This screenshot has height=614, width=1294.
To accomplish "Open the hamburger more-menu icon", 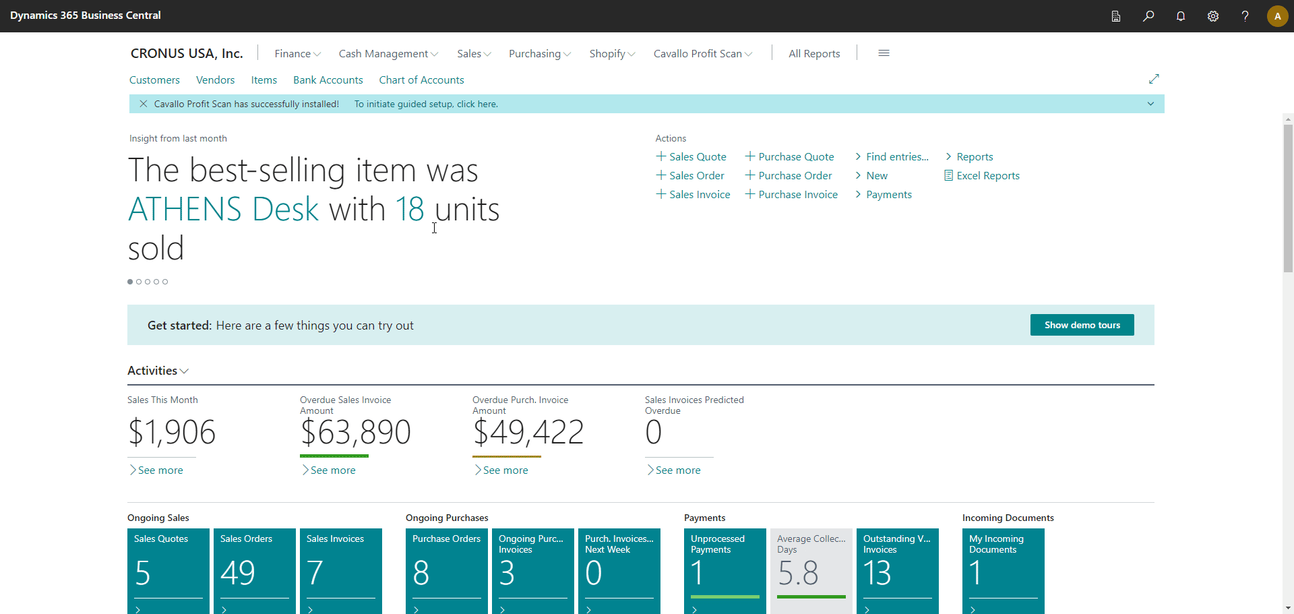I will pos(884,53).
